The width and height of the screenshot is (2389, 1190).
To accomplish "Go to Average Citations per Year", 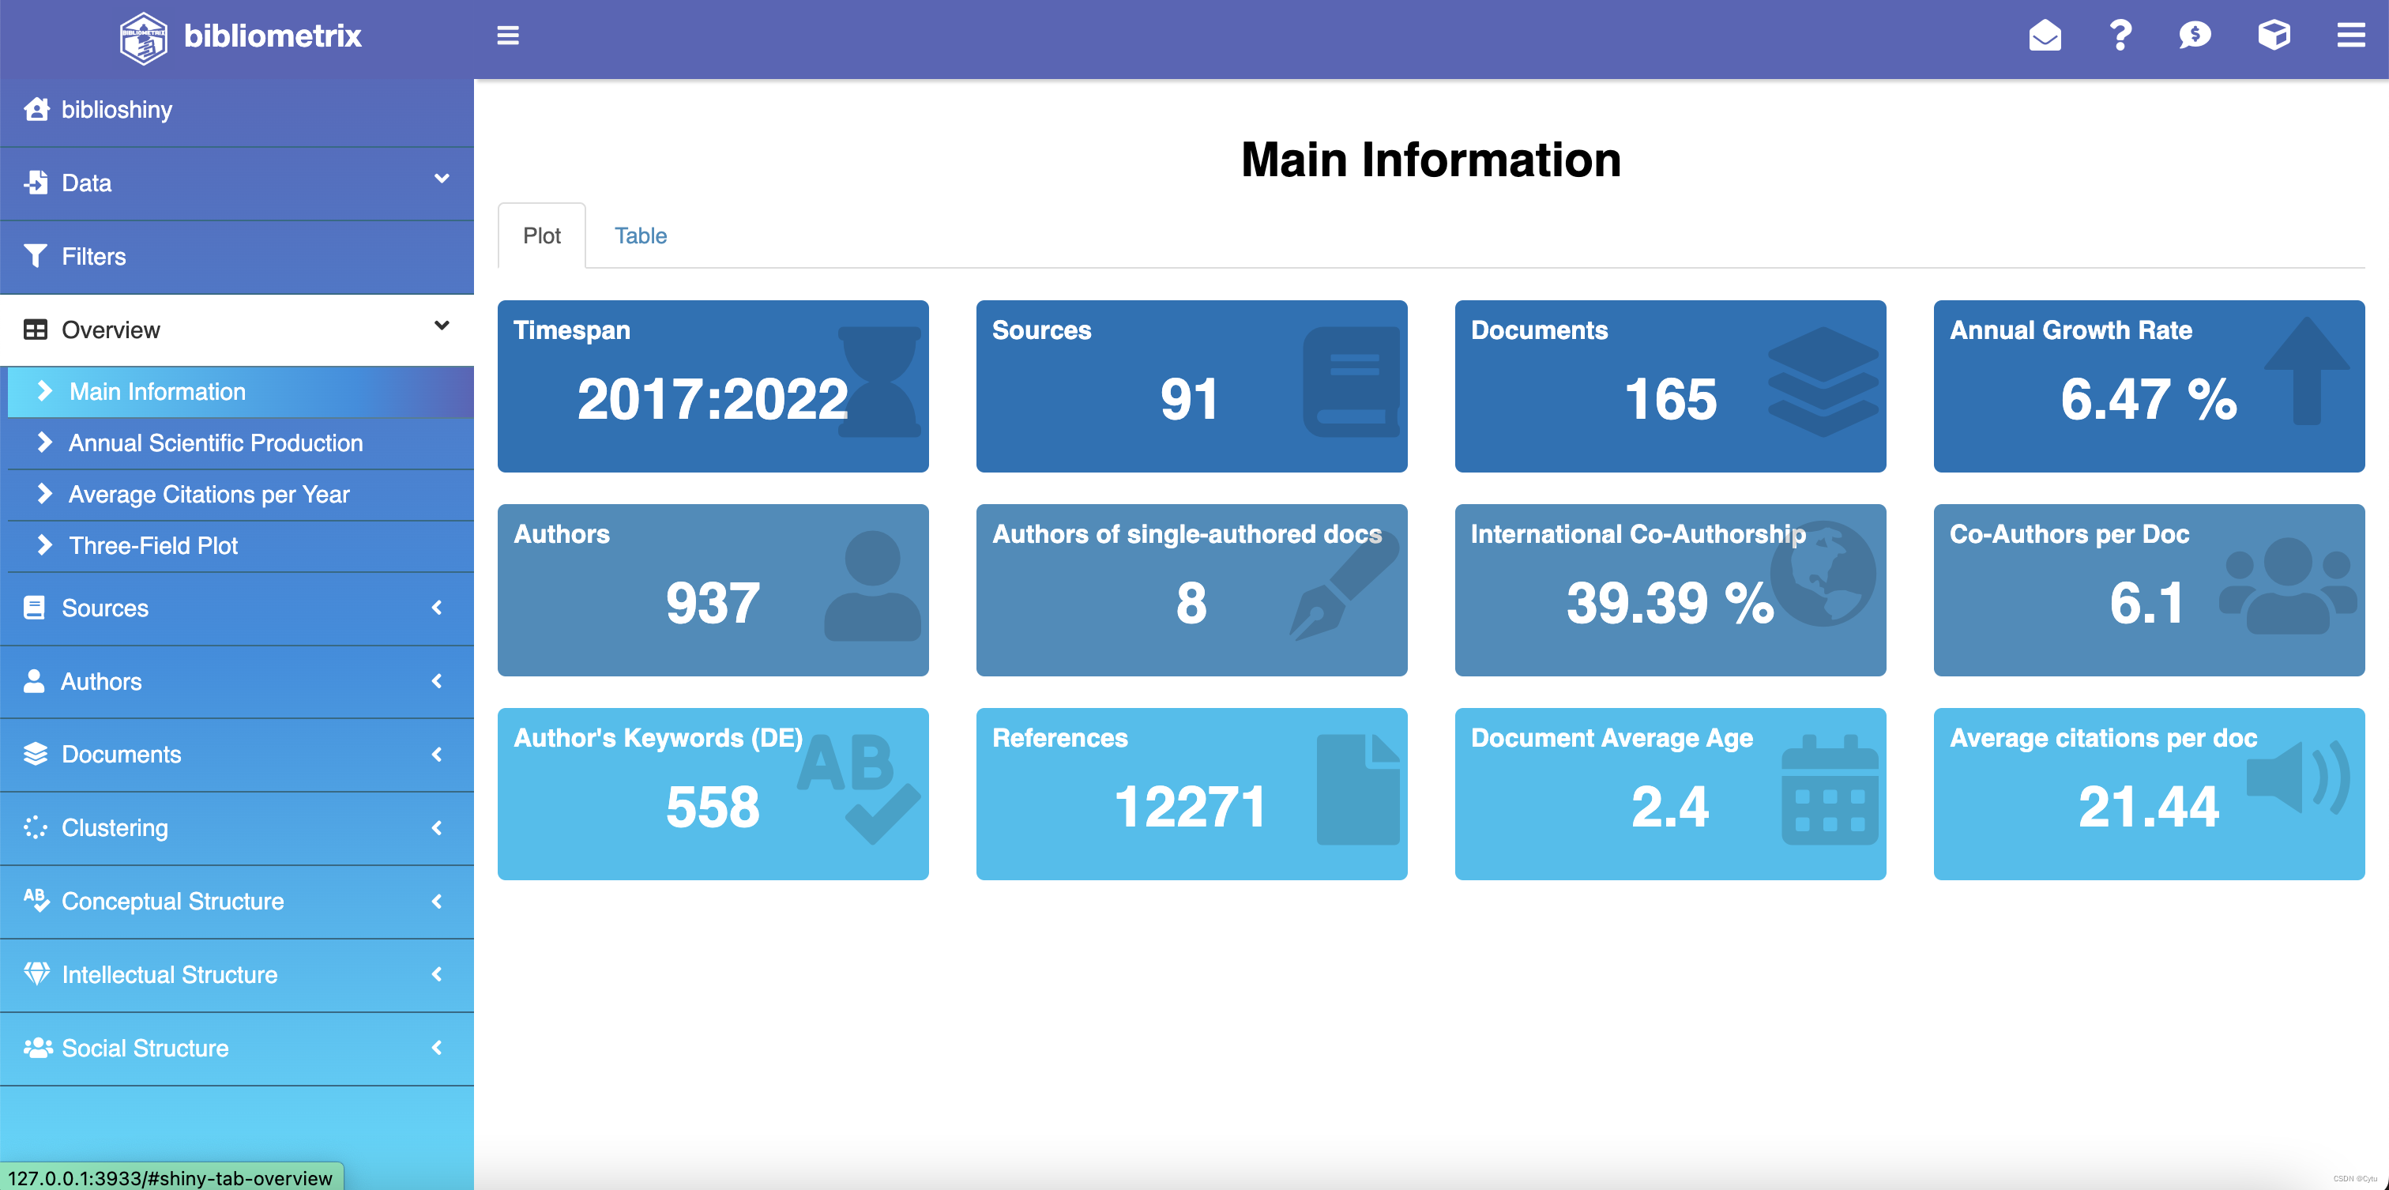I will pos(209,495).
